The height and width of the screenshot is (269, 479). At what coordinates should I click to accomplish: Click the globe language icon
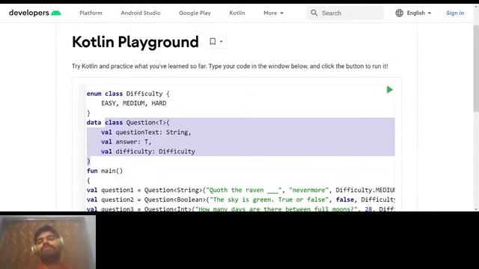click(x=399, y=13)
